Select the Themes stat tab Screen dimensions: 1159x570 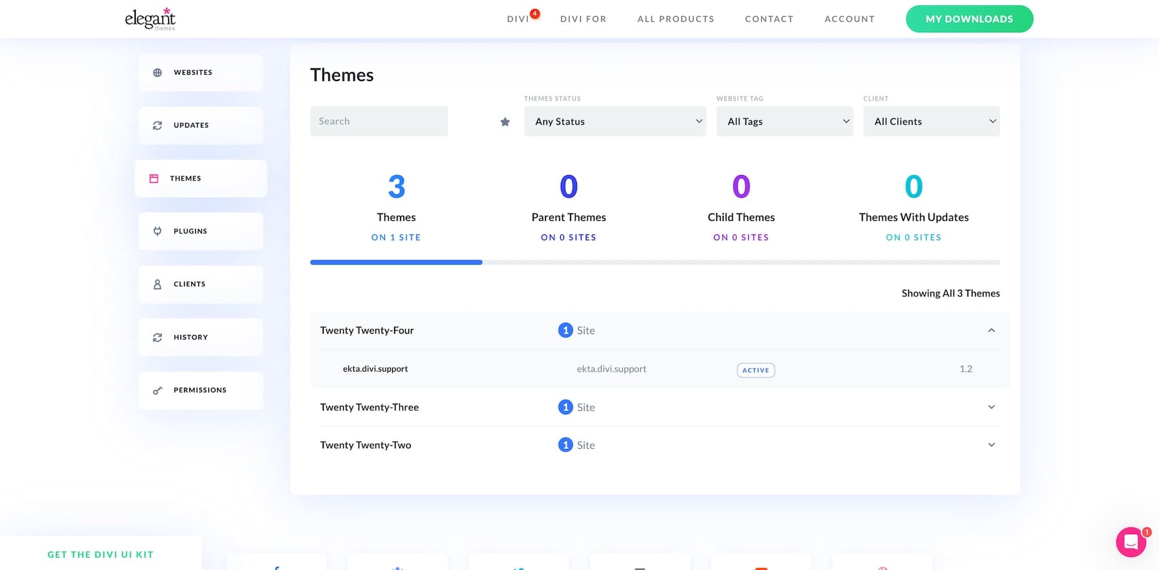pyautogui.click(x=396, y=207)
